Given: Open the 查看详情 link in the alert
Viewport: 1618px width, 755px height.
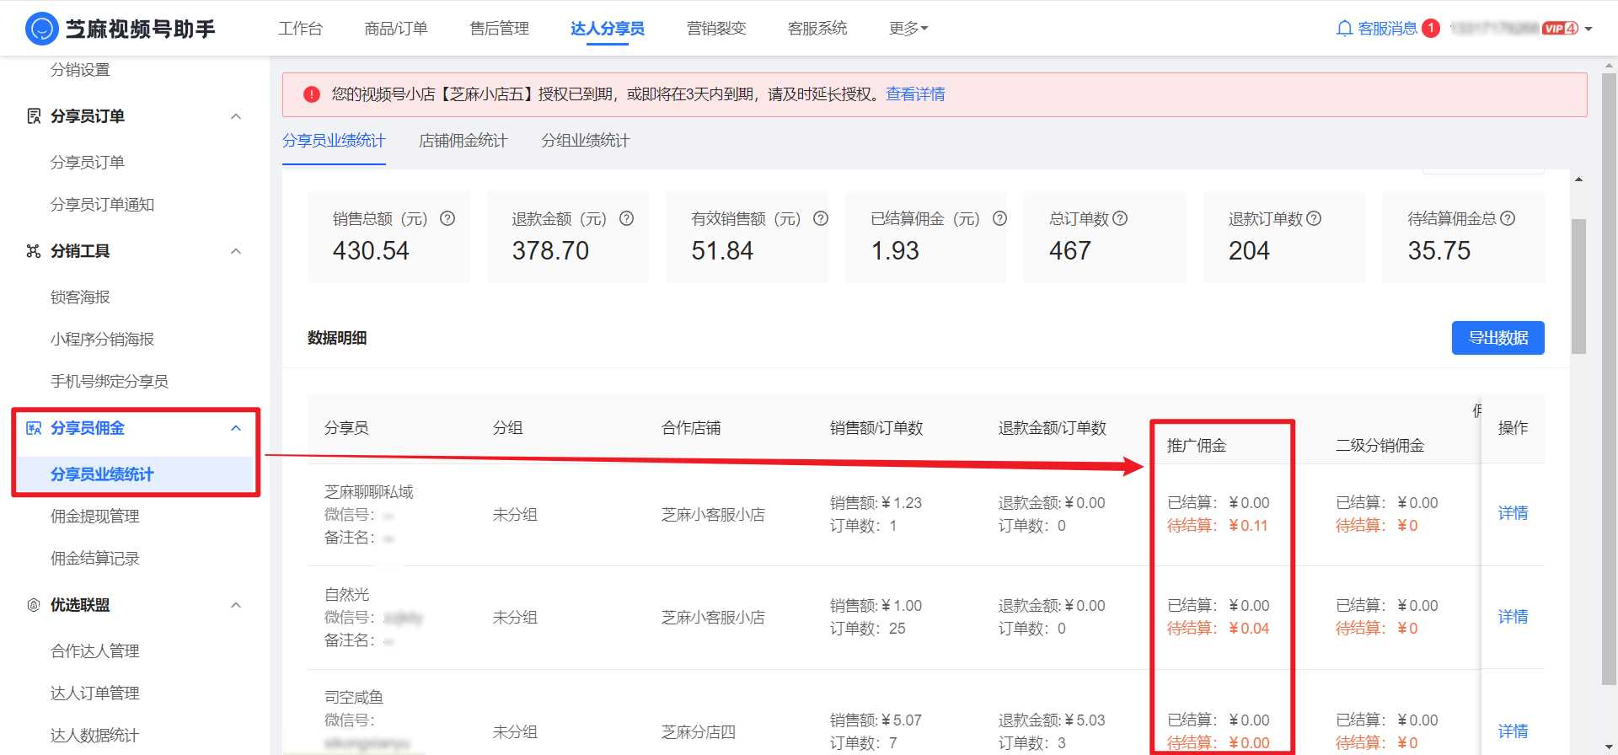Looking at the screenshot, I should tap(915, 94).
